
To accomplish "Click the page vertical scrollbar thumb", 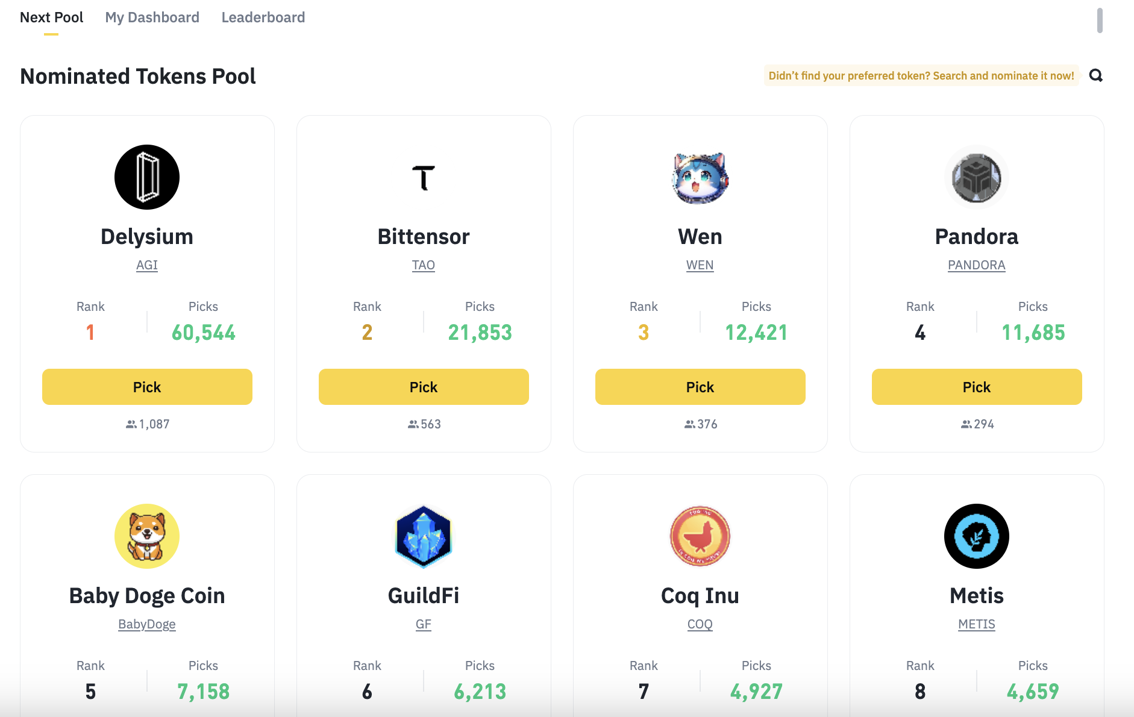I will 1100,20.
